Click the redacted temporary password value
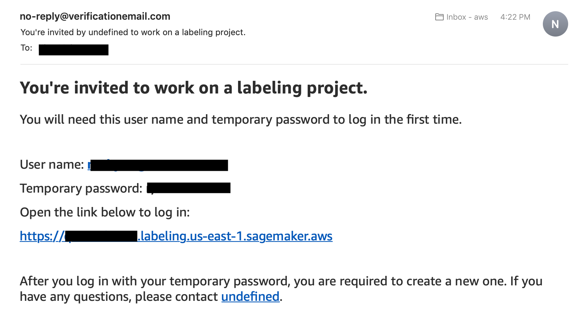The width and height of the screenshot is (578, 317). click(189, 188)
